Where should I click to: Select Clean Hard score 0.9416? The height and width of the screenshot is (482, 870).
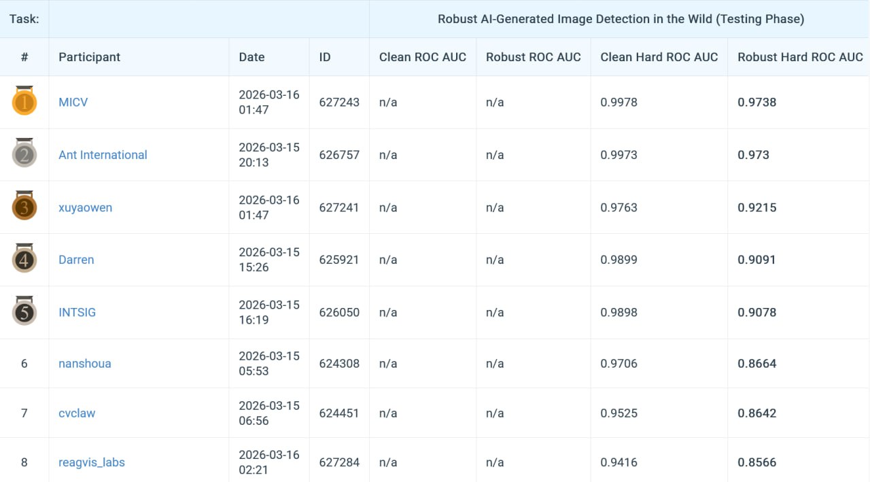[x=619, y=462]
